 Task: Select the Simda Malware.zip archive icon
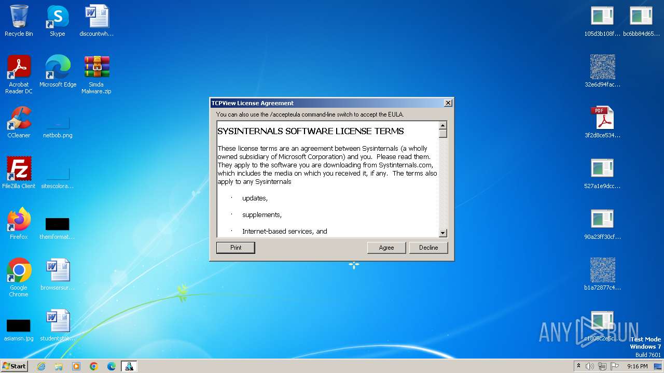point(96,75)
